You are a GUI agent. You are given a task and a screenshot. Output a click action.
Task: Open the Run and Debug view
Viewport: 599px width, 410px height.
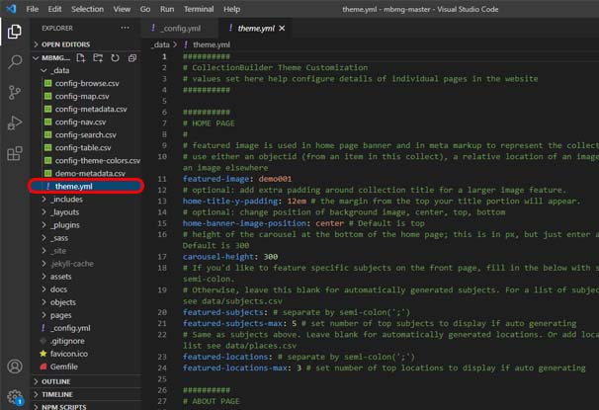(15, 123)
